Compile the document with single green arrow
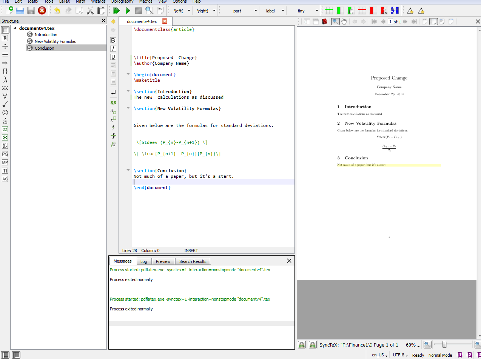This screenshot has width=481, height=359. click(128, 11)
